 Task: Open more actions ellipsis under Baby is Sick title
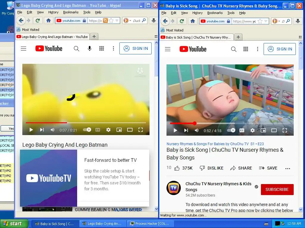pos(288,169)
